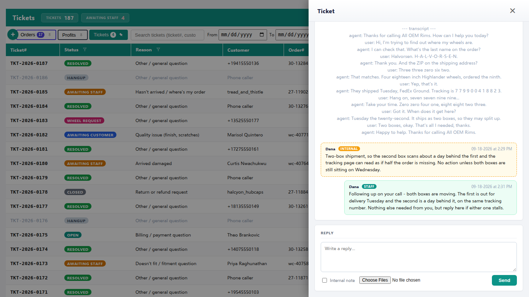Image resolution: width=529 pixels, height=297 pixels.
Task: Select ticket TKT-2026-0182 row
Action: pos(157,135)
